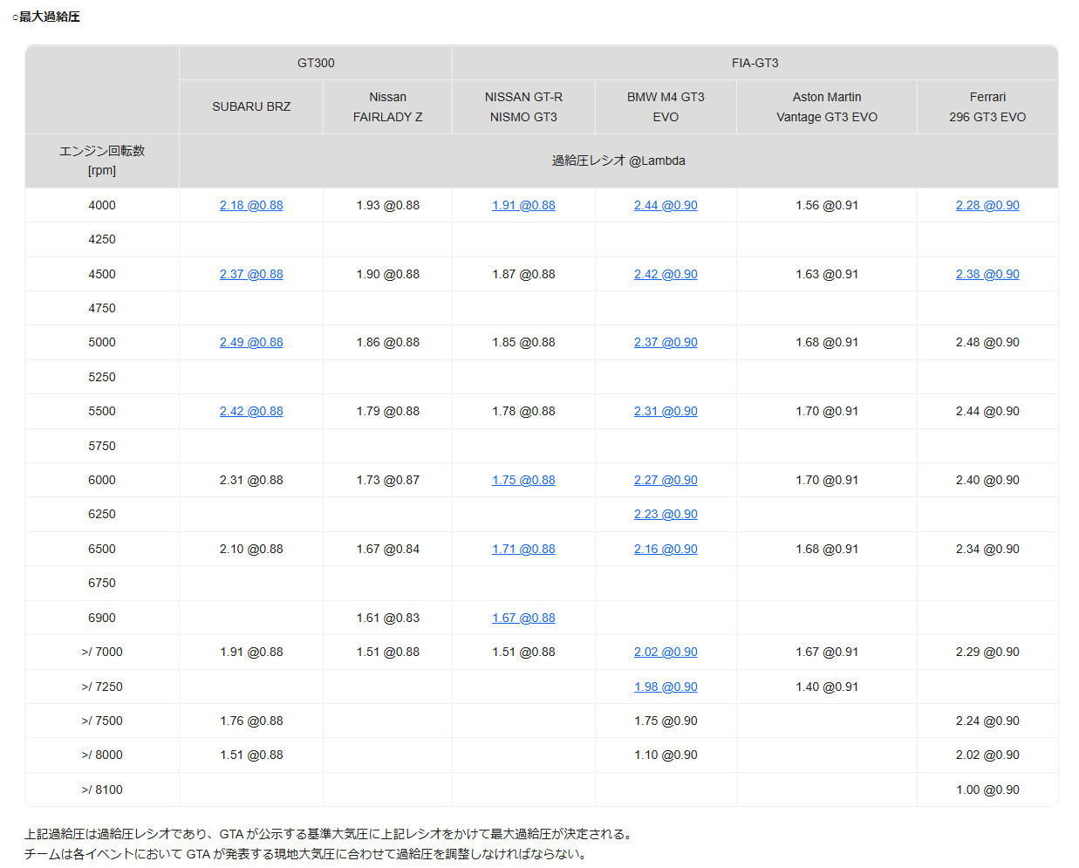Click the 2.48 @0.90 Ferrari cell
This screenshot has width=1079, height=868.
(987, 342)
